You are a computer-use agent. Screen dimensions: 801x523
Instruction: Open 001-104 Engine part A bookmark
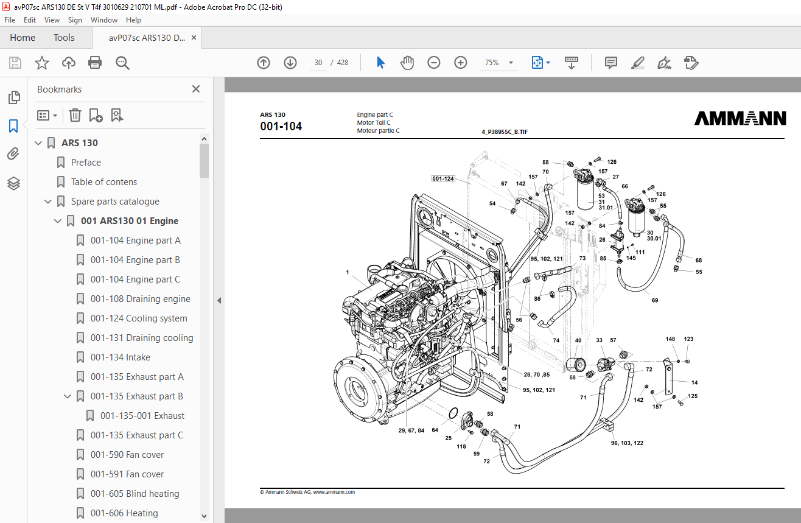click(136, 240)
